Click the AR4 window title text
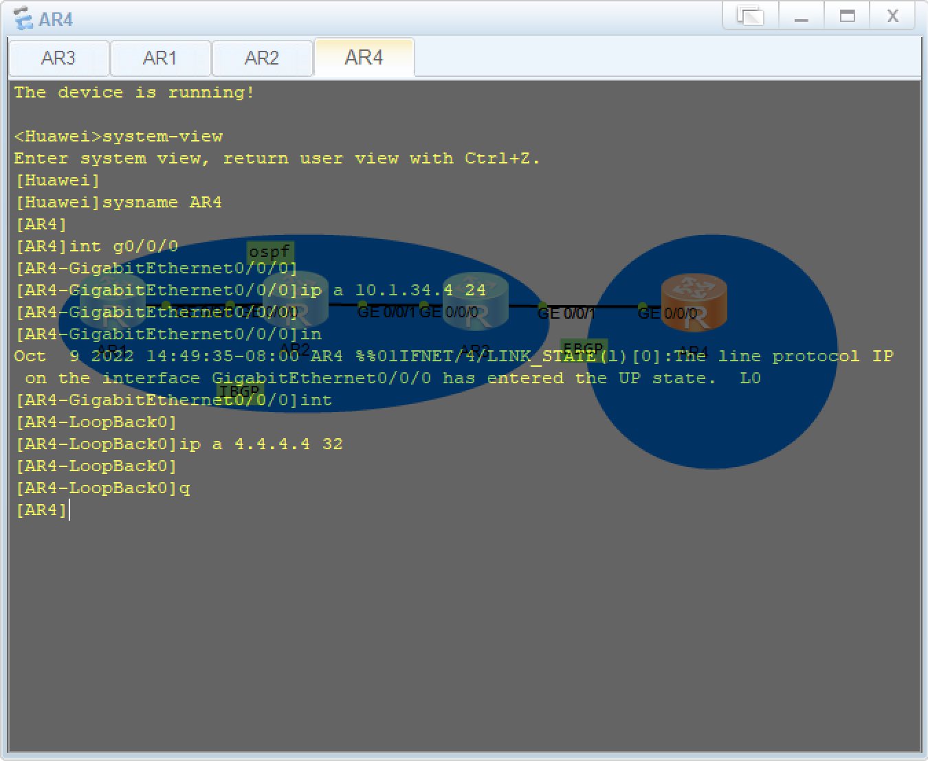 [56, 19]
